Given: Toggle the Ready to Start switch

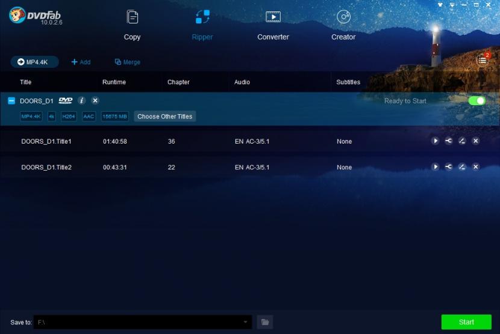Looking at the screenshot, I should pyautogui.click(x=477, y=101).
